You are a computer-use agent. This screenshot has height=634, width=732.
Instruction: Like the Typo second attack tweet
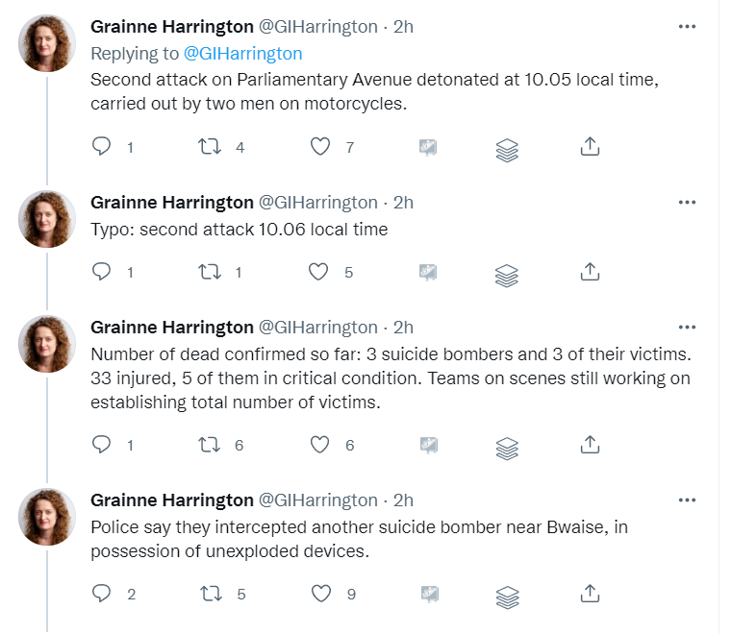[x=319, y=272]
